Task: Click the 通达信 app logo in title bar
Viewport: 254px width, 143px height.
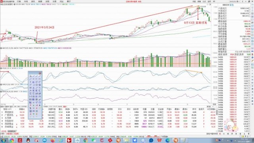Action: [x=2, y=1]
